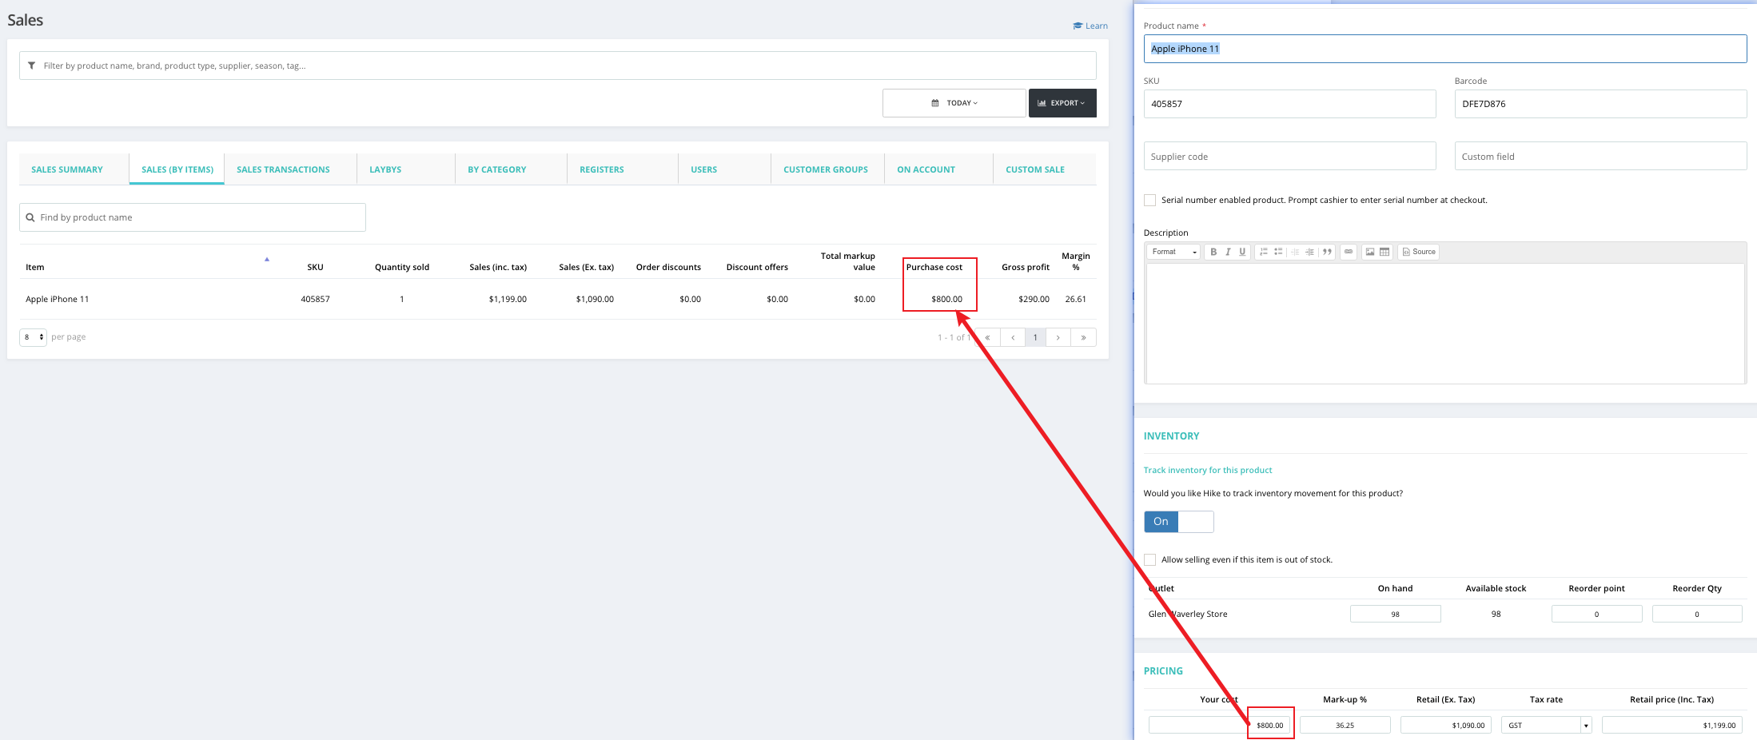Click the SKU input field

click(x=1290, y=104)
